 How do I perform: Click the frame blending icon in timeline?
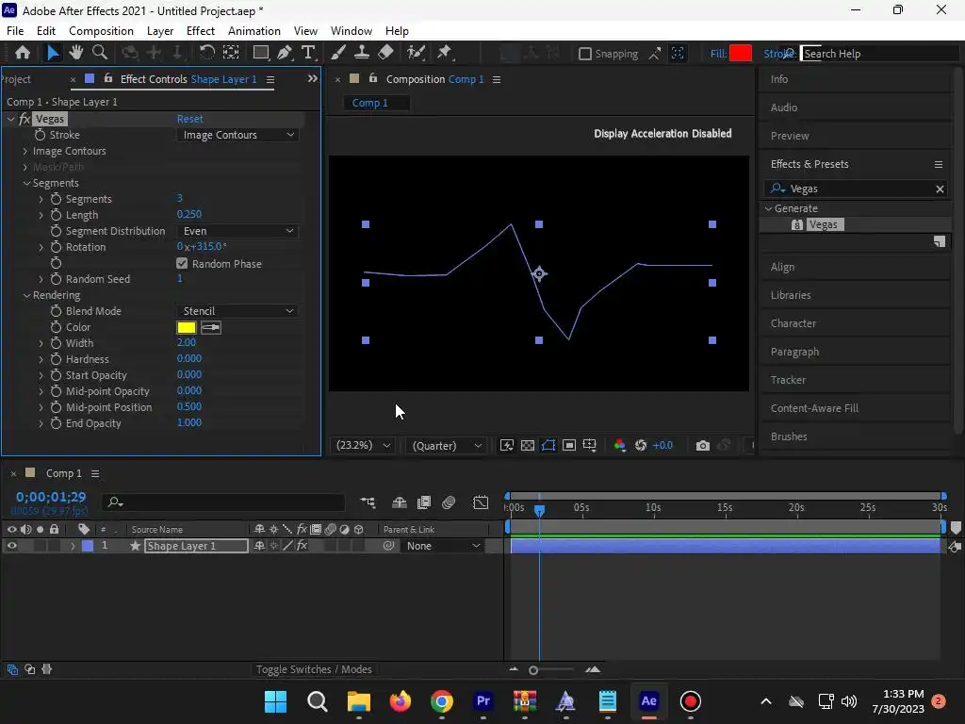pyautogui.click(x=424, y=502)
